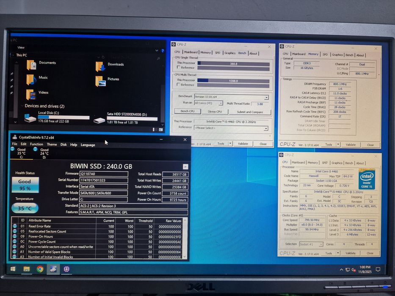This screenshot has width=395, height=296.
Task: Click the File Explorer help icon
Action: (x=163, y=51)
